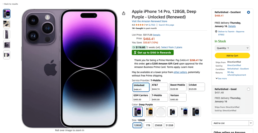Select the Refurbished - Excellent radio button
This screenshot has width=258, height=133.
[249, 12]
